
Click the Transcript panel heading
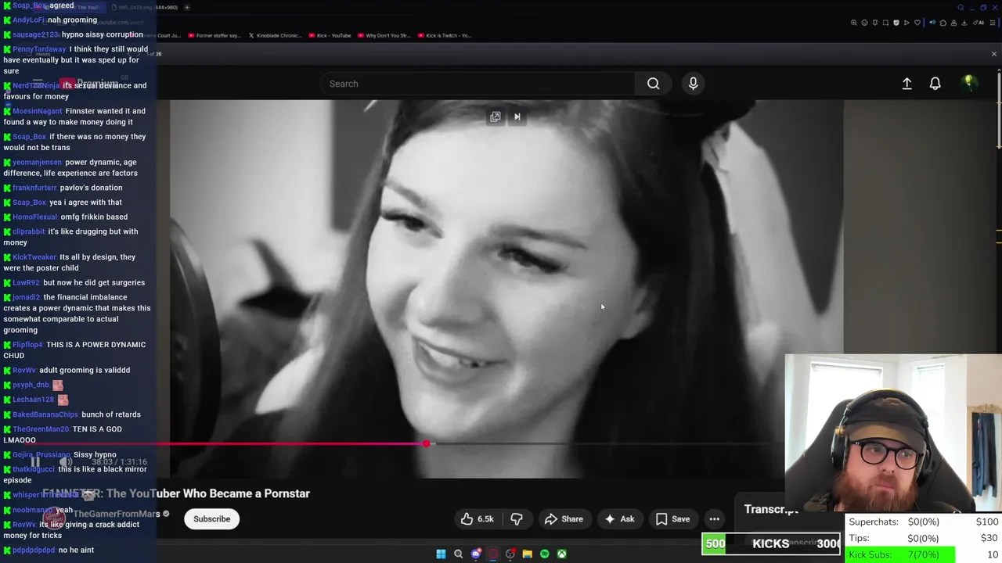point(771,509)
